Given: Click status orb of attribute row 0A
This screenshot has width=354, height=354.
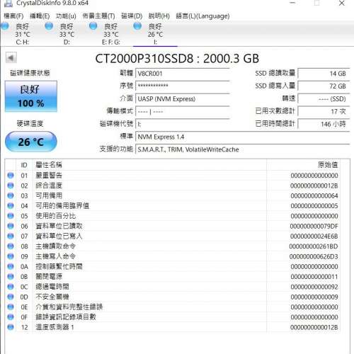Looking at the screenshot, I should click(11, 266).
